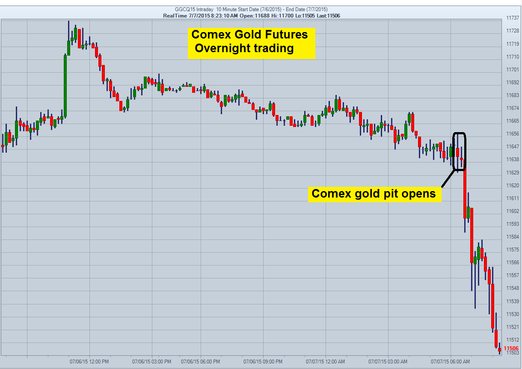Select the red 11506 last price tag

[512, 348]
